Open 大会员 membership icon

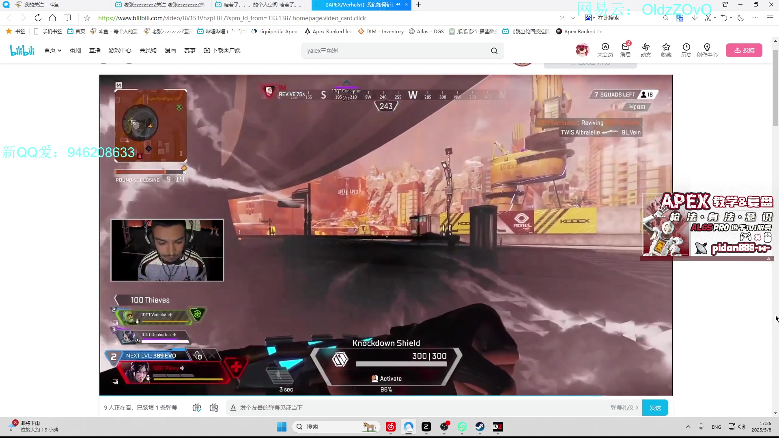605,50
